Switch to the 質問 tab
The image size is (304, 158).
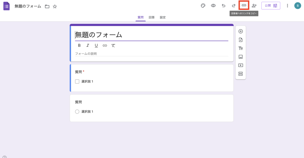pos(140,17)
